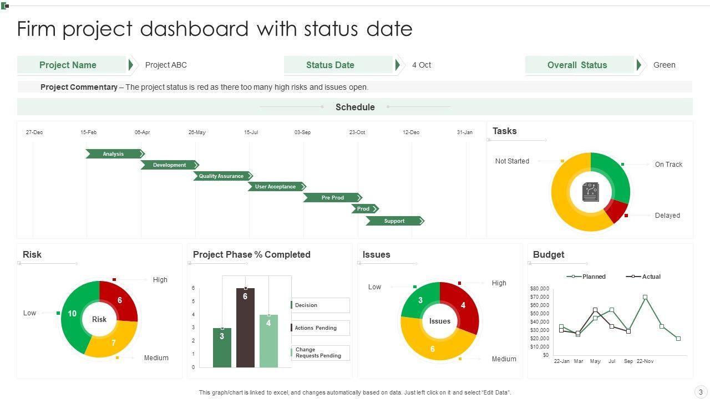
Task: Click the arrow beside Project Name label
Action: click(x=131, y=65)
